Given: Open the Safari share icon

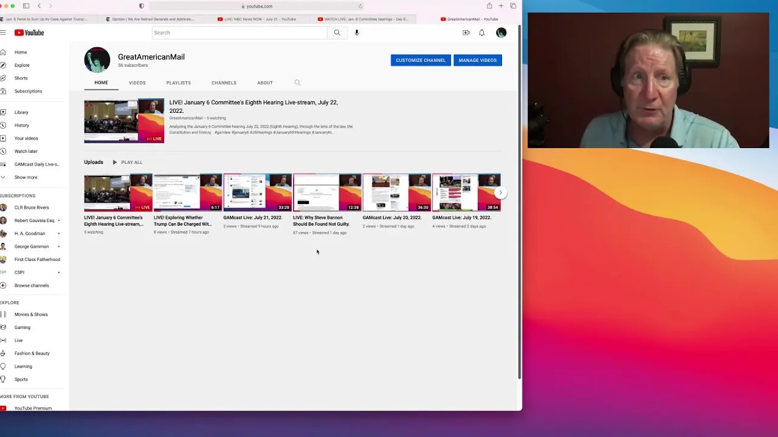Looking at the screenshot, I should coord(489,6).
